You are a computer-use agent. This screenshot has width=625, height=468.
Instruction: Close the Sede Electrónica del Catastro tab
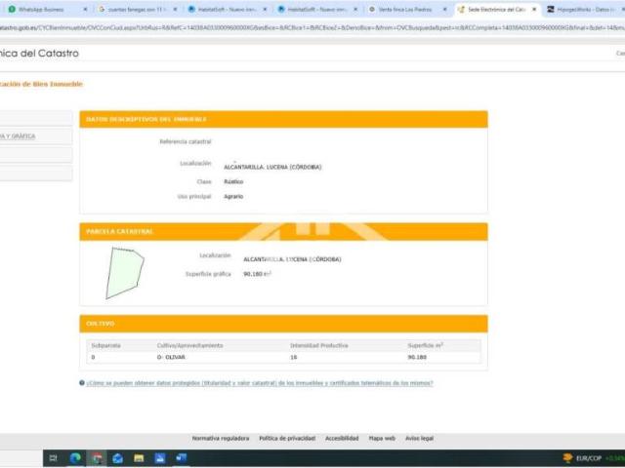pos(534,9)
